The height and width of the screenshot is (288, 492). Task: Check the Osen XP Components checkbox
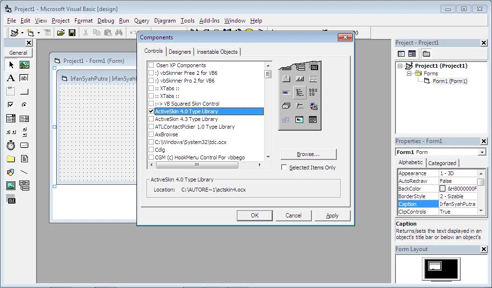pyautogui.click(x=151, y=65)
